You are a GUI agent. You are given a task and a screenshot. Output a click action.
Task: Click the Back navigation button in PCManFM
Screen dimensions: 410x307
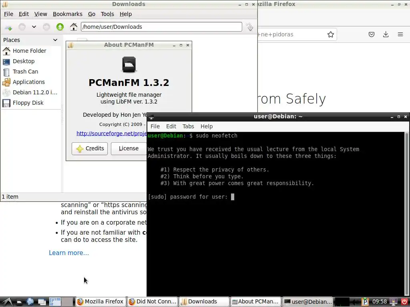(22, 27)
